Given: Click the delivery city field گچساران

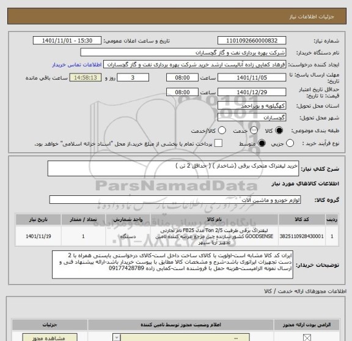Looking at the screenshot, I should pos(252,118).
